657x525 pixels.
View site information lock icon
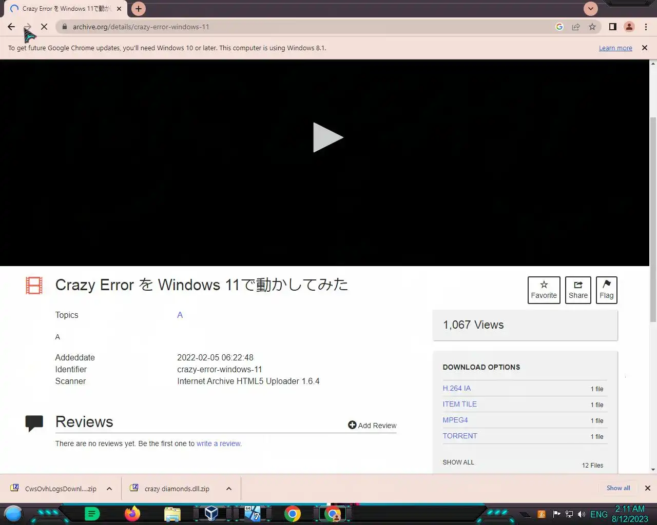(x=64, y=27)
